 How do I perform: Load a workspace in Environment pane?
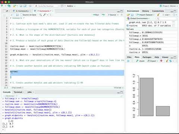(128, 15)
